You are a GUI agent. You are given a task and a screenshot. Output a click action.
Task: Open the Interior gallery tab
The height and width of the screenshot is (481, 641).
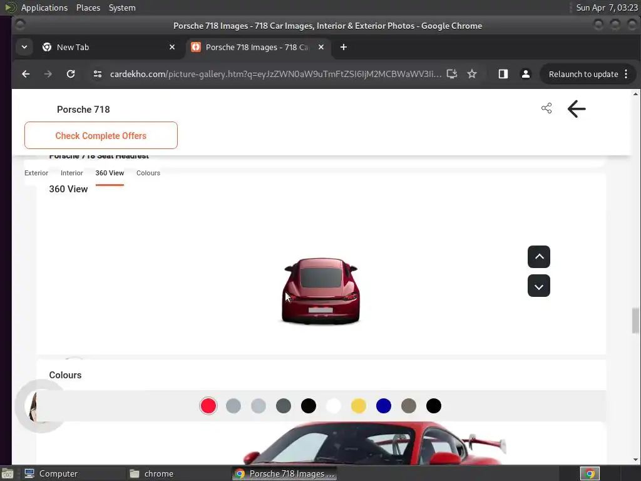pyautogui.click(x=72, y=173)
